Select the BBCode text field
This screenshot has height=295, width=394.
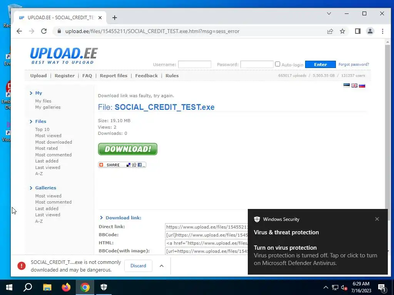207,235
